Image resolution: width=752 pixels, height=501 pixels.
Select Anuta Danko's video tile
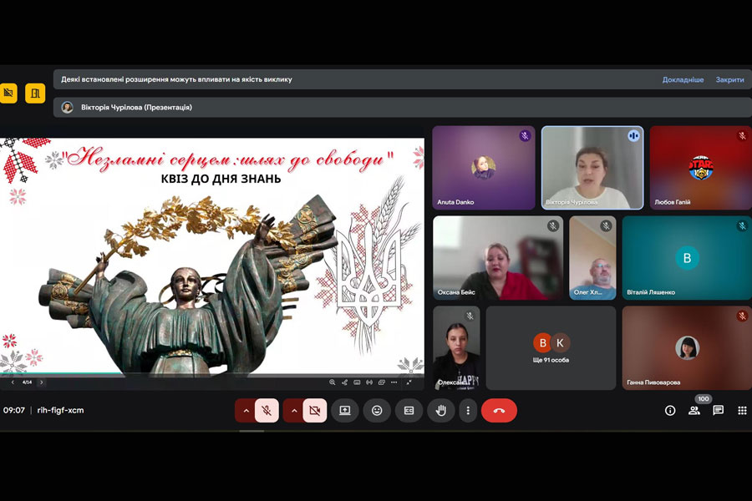point(484,168)
